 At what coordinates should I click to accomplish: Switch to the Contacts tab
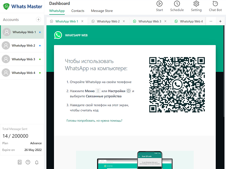pyautogui.click(x=78, y=11)
